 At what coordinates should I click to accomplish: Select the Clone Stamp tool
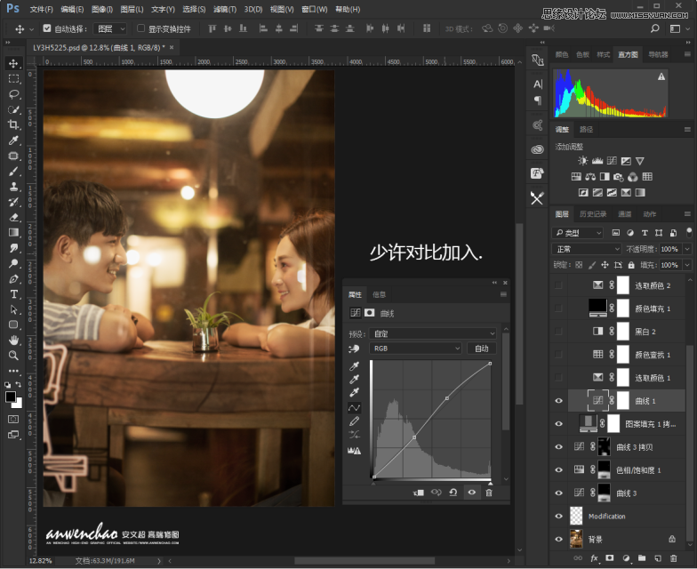tap(13, 187)
